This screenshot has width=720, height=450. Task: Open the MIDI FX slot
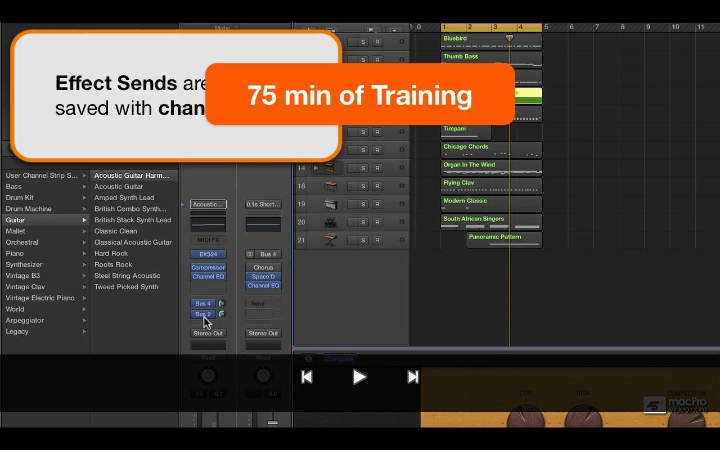click(208, 240)
